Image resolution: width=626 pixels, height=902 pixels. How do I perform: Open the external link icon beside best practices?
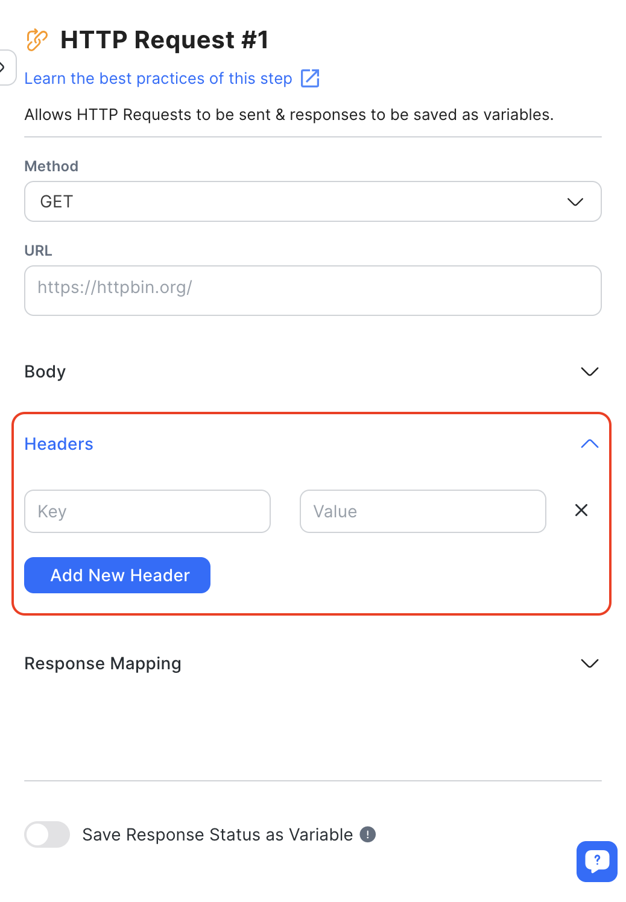pos(310,78)
